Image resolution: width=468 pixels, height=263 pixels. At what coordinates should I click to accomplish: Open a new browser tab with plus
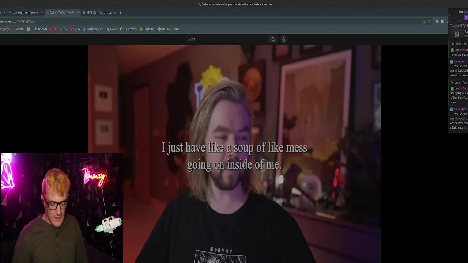tap(121, 12)
